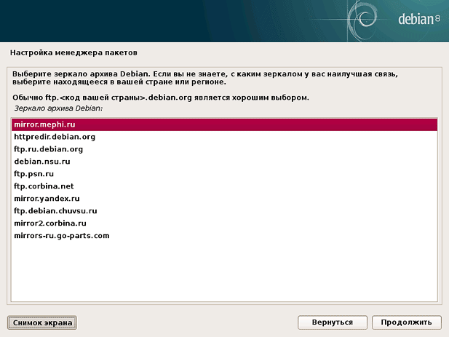Pick the debian.nsu.ru mirror

coord(224,162)
